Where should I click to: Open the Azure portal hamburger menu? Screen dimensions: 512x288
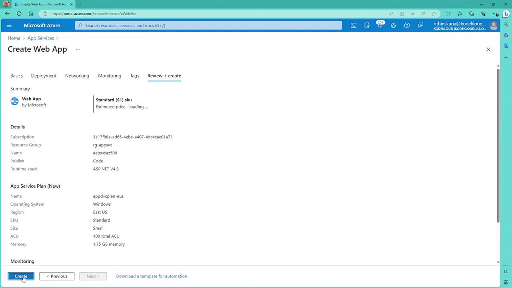coord(9,25)
